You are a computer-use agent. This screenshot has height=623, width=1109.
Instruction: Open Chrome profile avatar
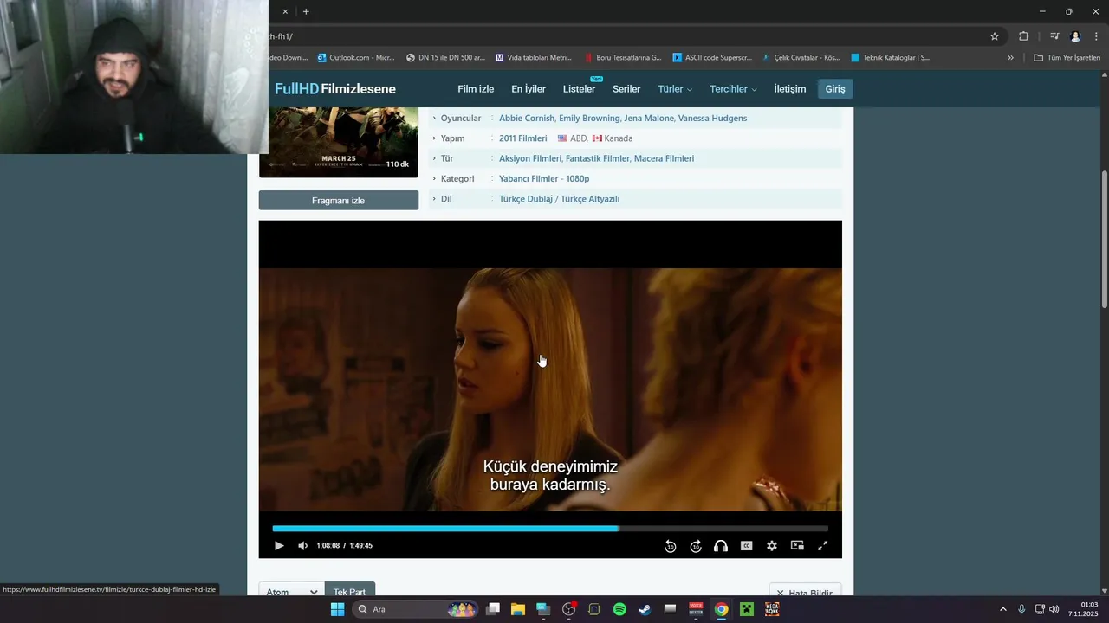[x=1075, y=36]
